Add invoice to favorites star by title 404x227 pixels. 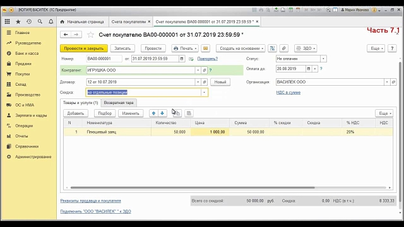point(90,35)
